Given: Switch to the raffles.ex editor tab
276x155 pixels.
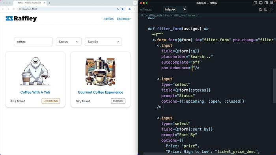Looking at the screenshot, I should click(x=146, y=9).
